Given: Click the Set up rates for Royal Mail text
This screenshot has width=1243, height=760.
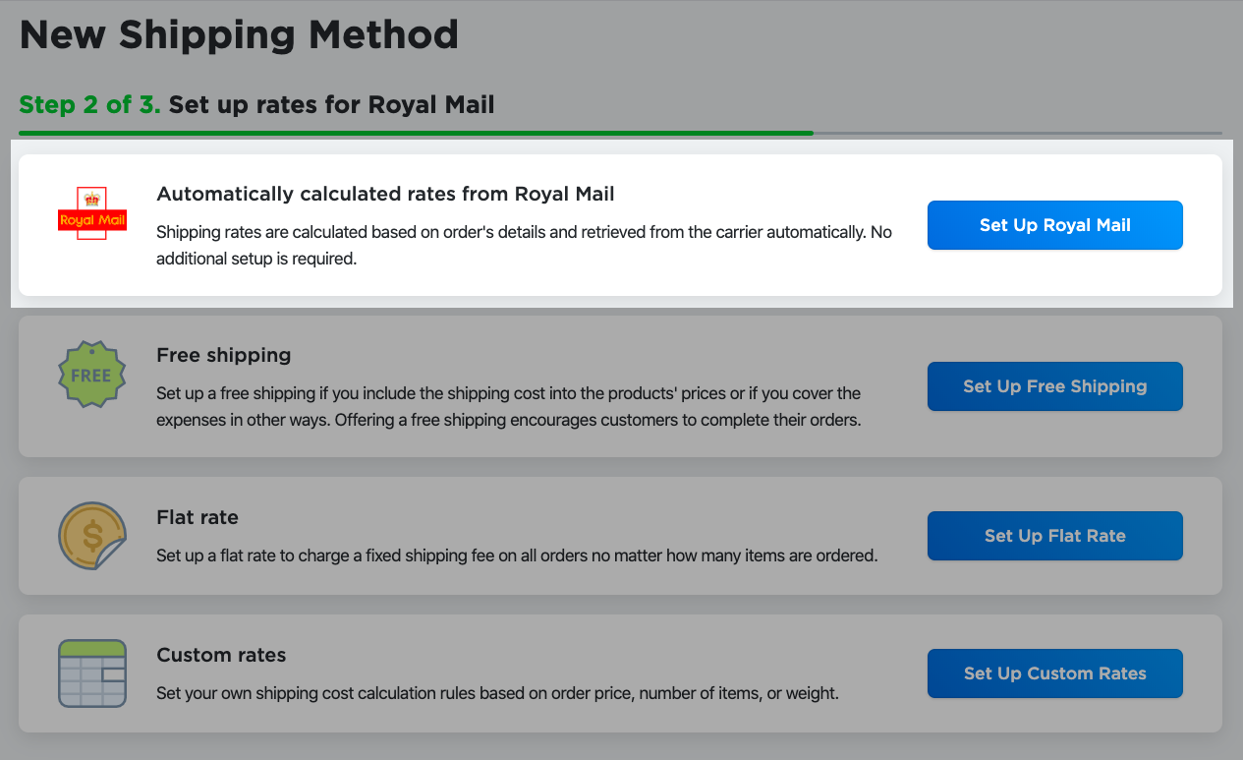Looking at the screenshot, I should [x=331, y=104].
